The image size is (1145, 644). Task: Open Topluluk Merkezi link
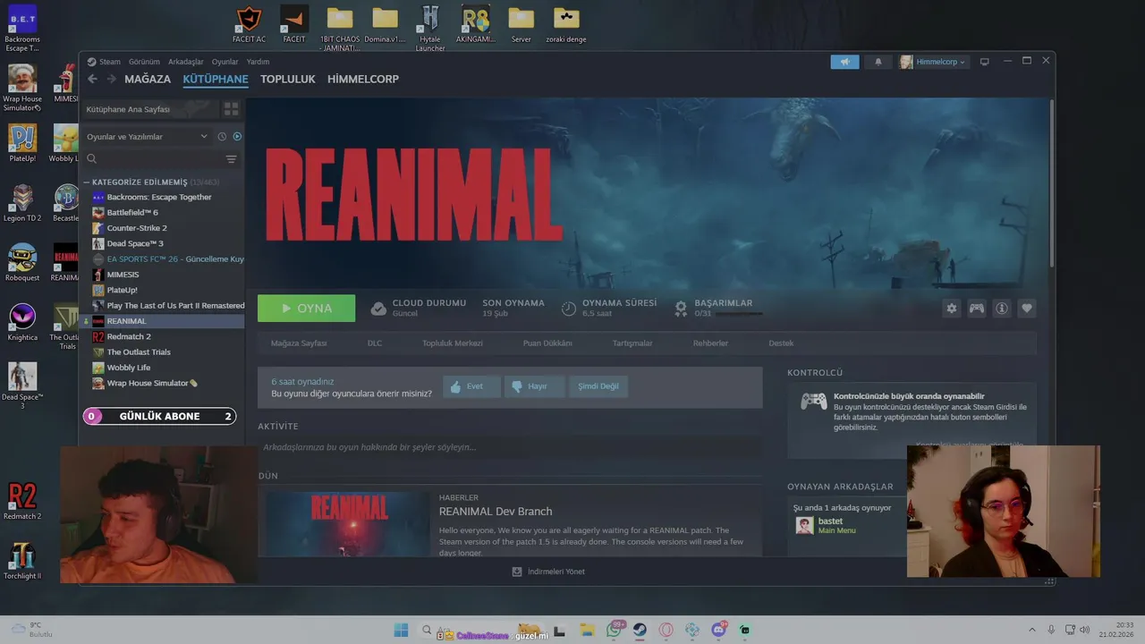(453, 343)
